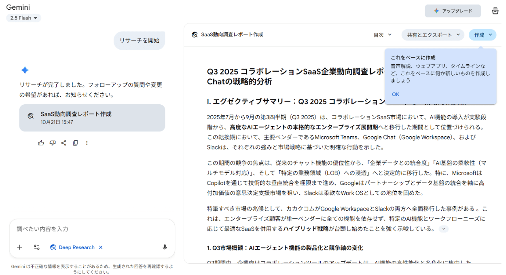Viewport: 506px width, 275px height.
Task: Click the research icon in the report card
Action: (31, 116)
